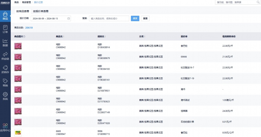Open product thumbnail in D186589679 row
This screenshot has height=137, width=261.
coord(18,57)
